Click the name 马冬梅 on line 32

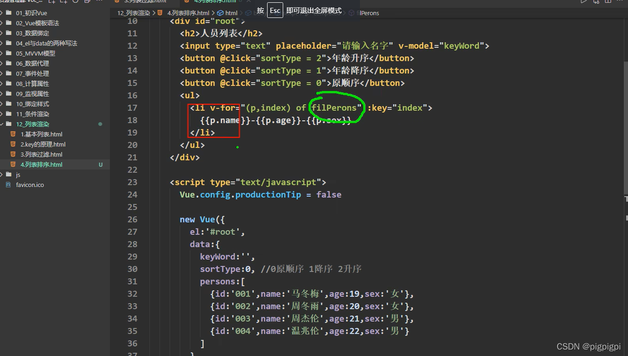click(x=305, y=294)
